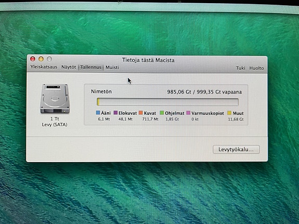
Task: Click the yellow Muut color swatch
Action: pyautogui.click(x=229, y=113)
